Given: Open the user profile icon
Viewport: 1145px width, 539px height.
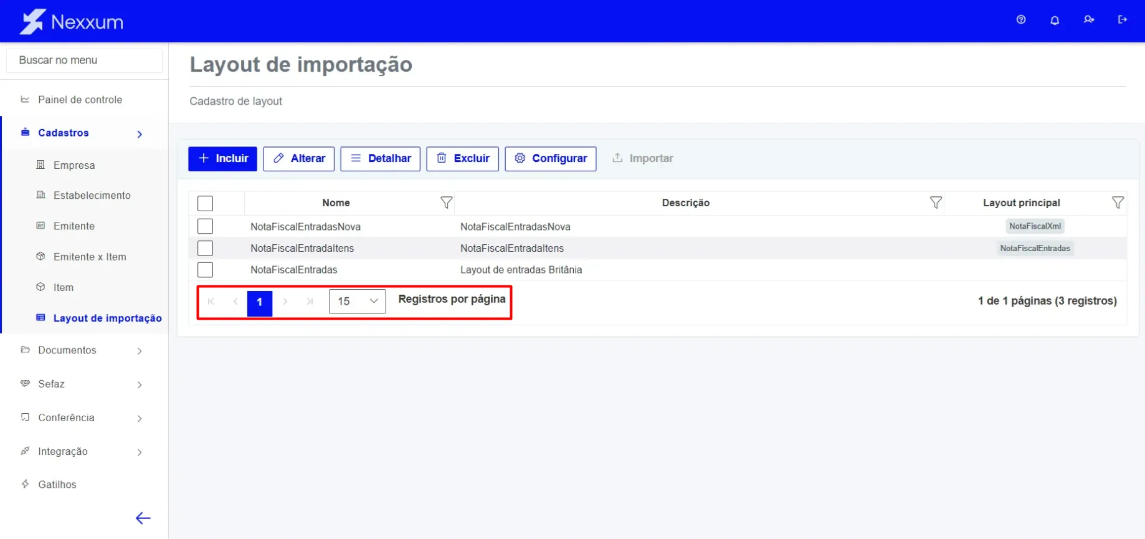Looking at the screenshot, I should tap(1088, 20).
